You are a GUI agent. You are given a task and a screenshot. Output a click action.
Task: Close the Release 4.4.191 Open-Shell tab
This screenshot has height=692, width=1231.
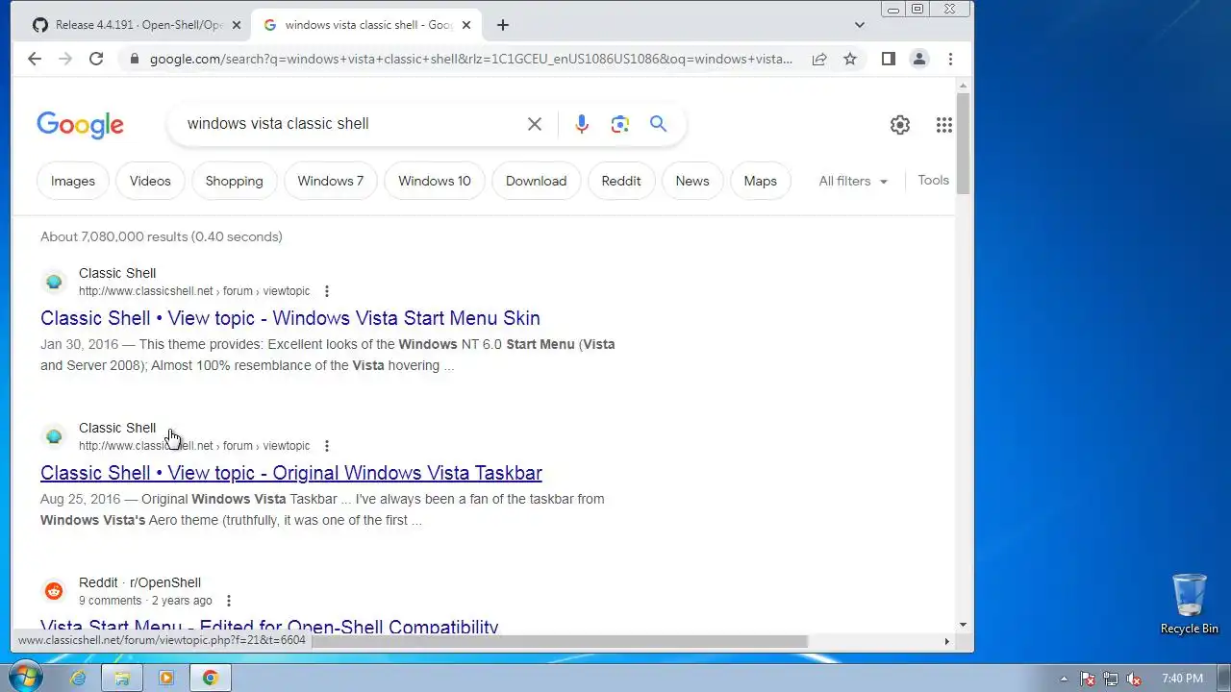(237, 25)
